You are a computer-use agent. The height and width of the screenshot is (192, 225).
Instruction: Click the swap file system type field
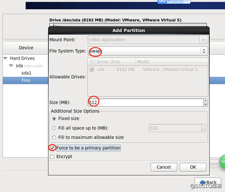pos(148,51)
